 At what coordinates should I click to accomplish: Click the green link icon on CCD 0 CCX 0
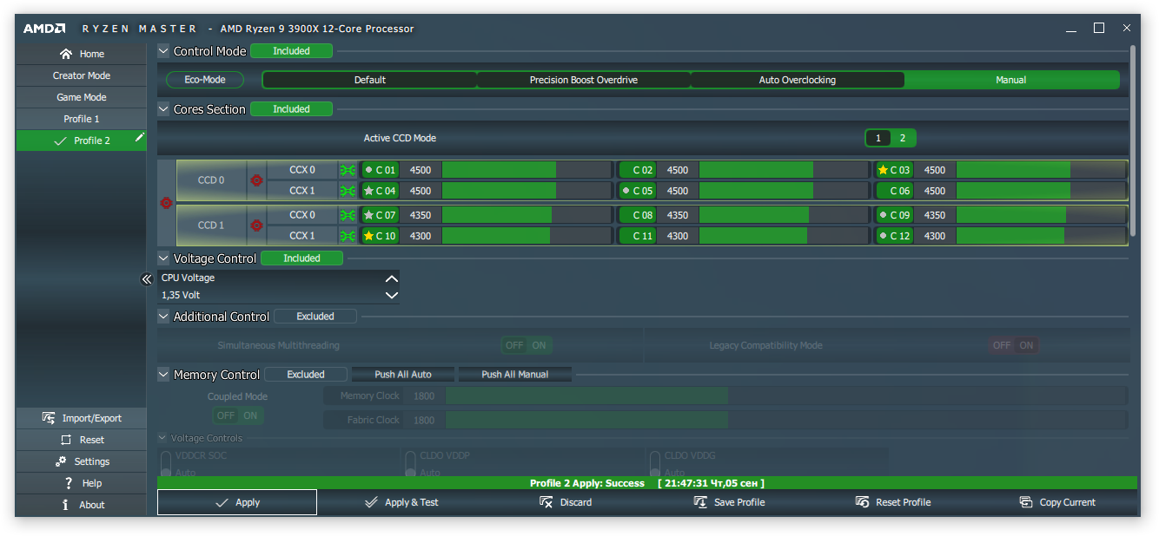(348, 170)
